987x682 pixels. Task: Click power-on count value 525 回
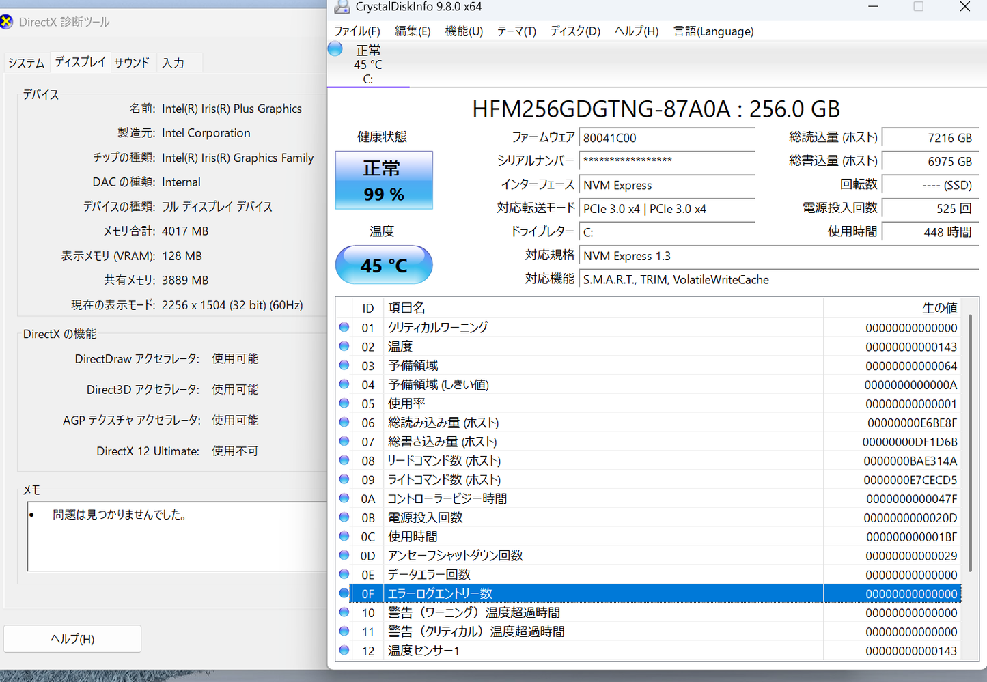(x=930, y=209)
